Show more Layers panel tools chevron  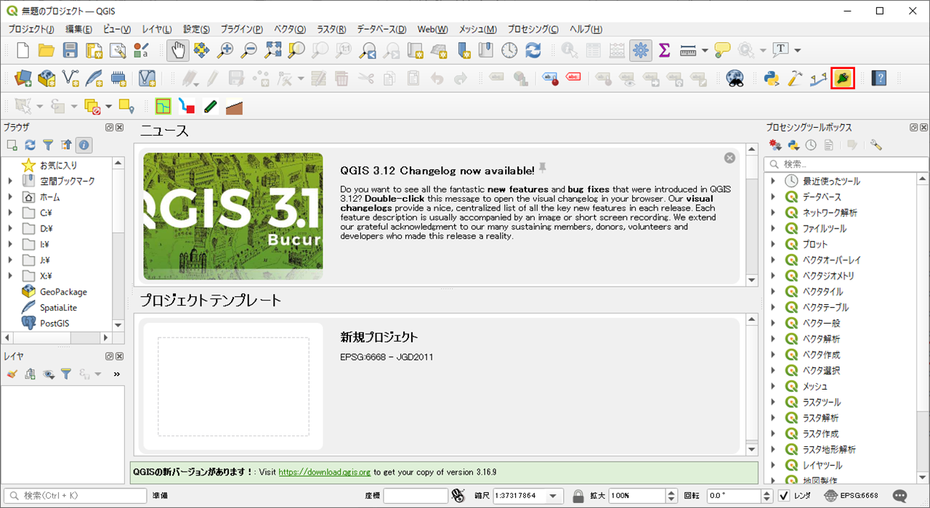pyautogui.click(x=116, y=374)
